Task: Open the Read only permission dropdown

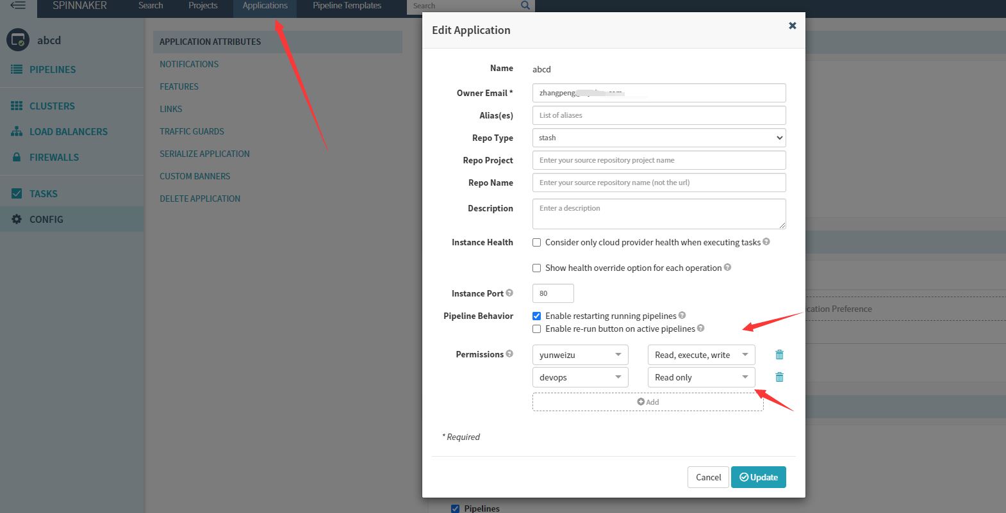Action: (x=702, y=377)
